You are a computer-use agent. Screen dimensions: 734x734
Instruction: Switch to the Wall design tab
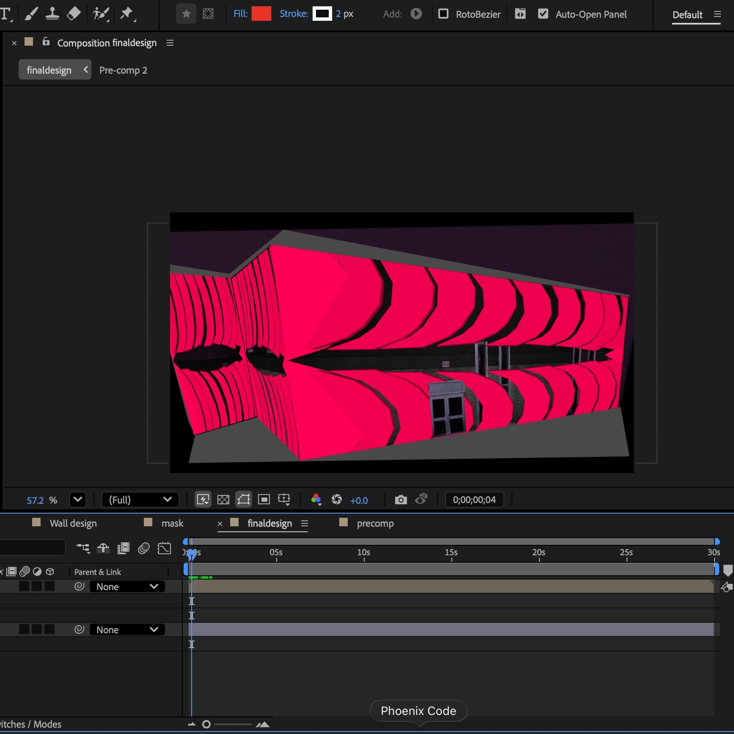click(74, 523)
